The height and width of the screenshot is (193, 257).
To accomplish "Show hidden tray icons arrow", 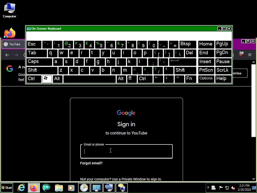I will point(208,187).
